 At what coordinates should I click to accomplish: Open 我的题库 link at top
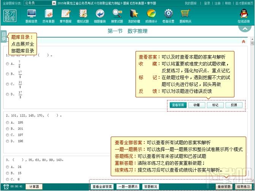click(x=191, y=3)
